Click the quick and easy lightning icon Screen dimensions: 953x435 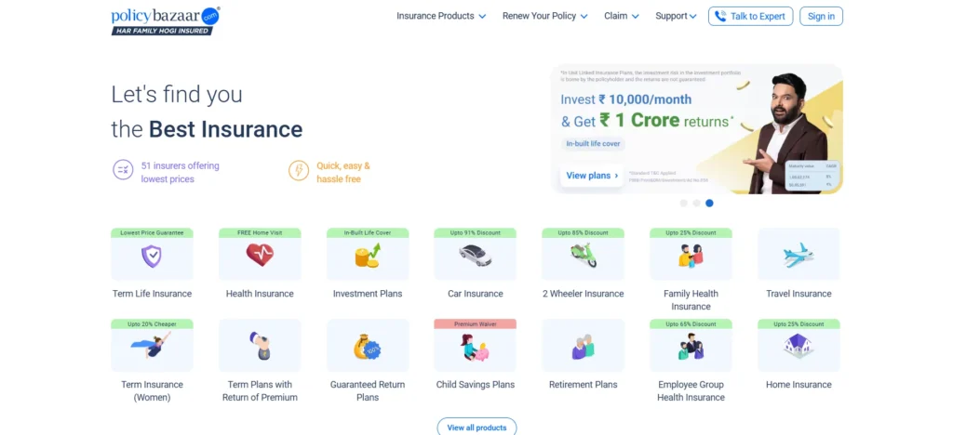(299, 170)
